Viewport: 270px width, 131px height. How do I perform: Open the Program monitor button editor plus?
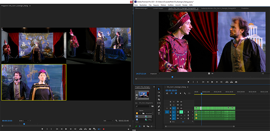pos(129,129)
